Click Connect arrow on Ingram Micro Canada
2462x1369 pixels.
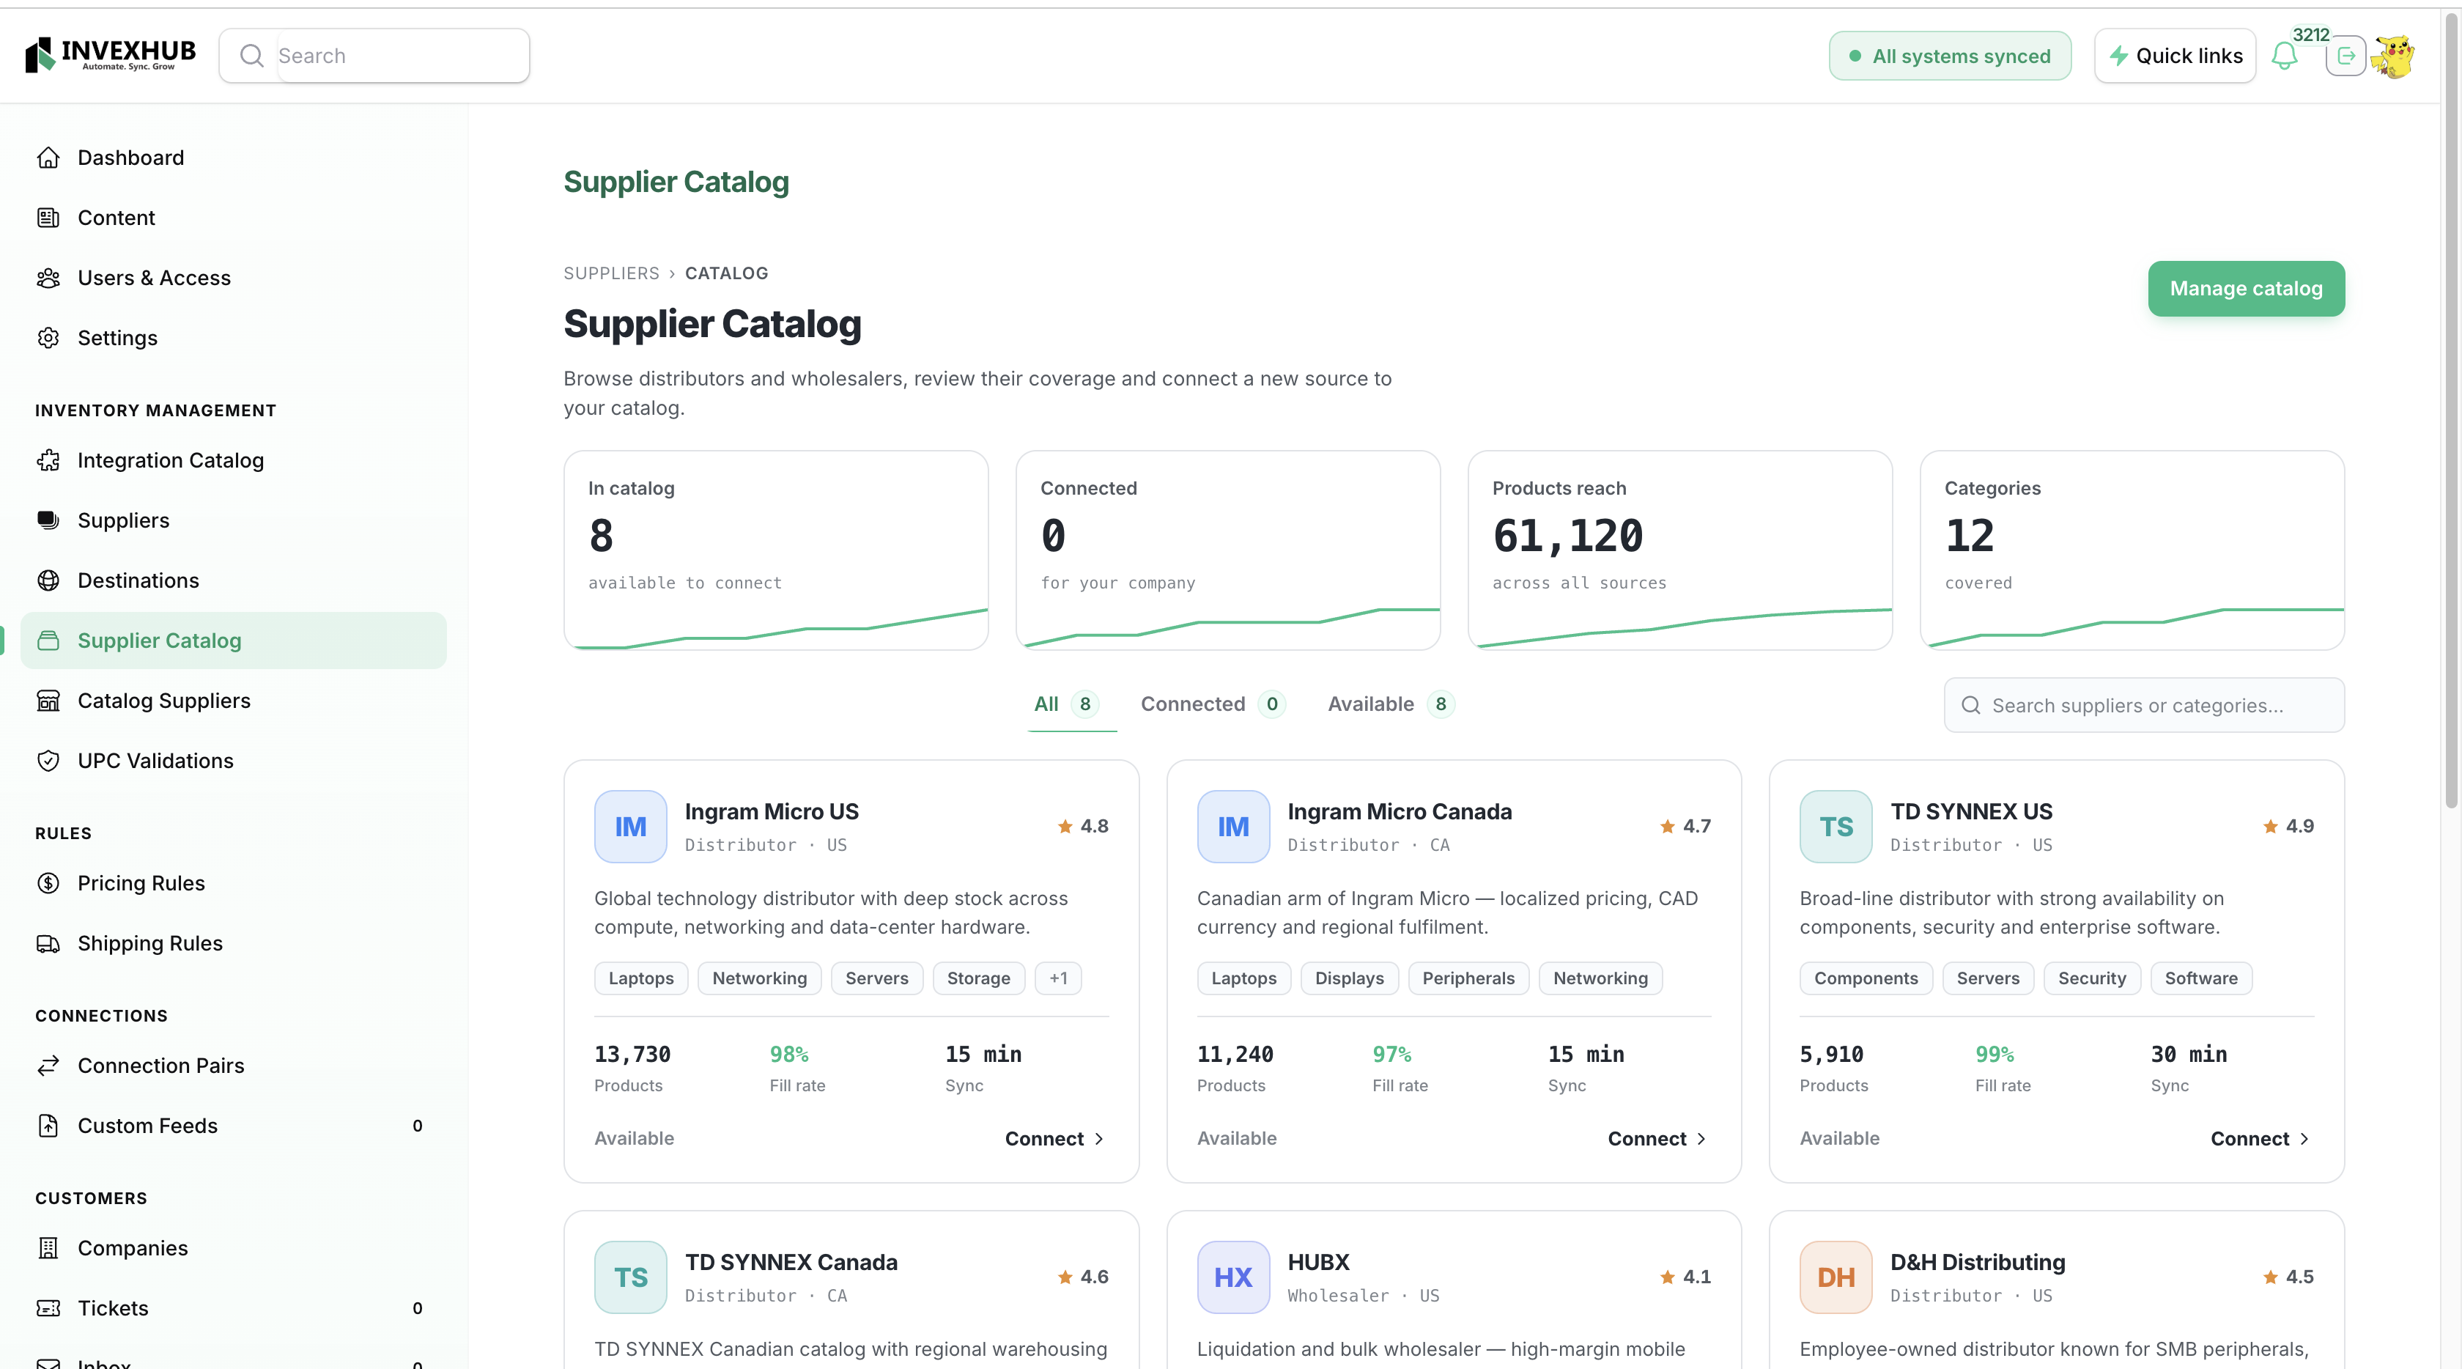pyautogui.click(x=1656, y=1137)
